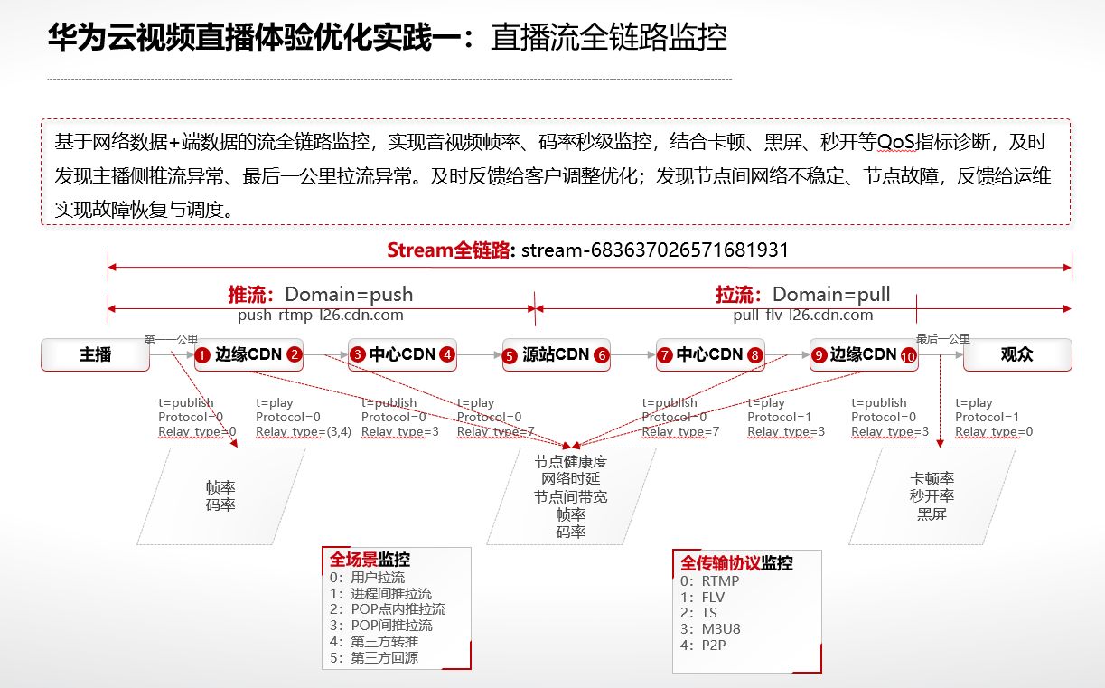Click list item 0: 用户拉流
The height and width of the screenshot is (688, 1105).
[x=368, y=577]
